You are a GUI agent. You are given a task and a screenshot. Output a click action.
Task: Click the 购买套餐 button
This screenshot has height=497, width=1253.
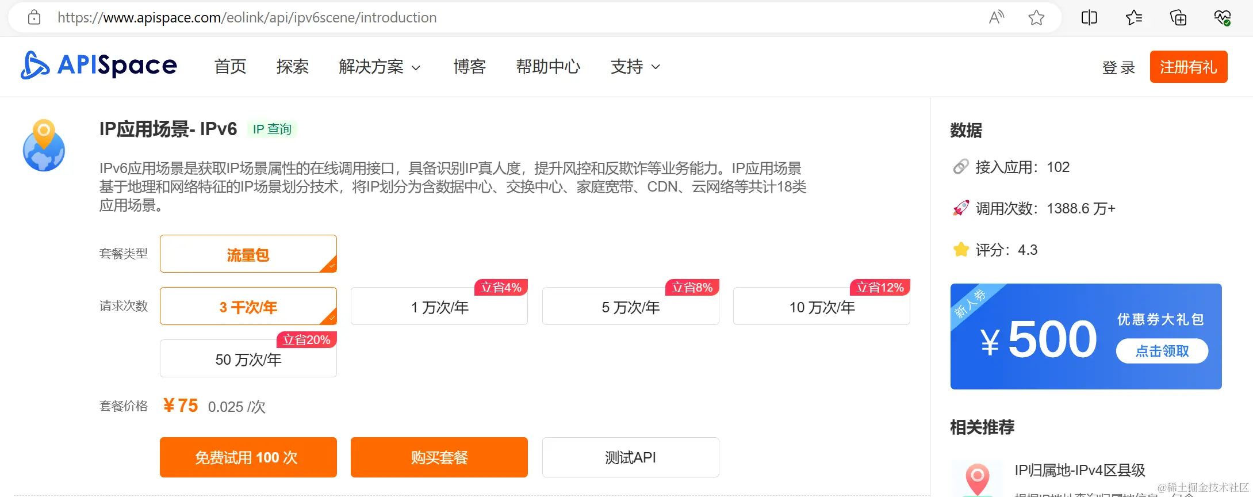click(439, 457)
